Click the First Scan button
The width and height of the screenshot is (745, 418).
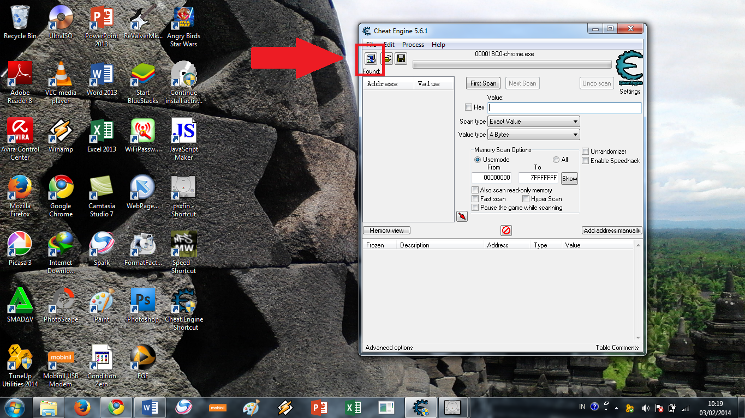[484, 83]
